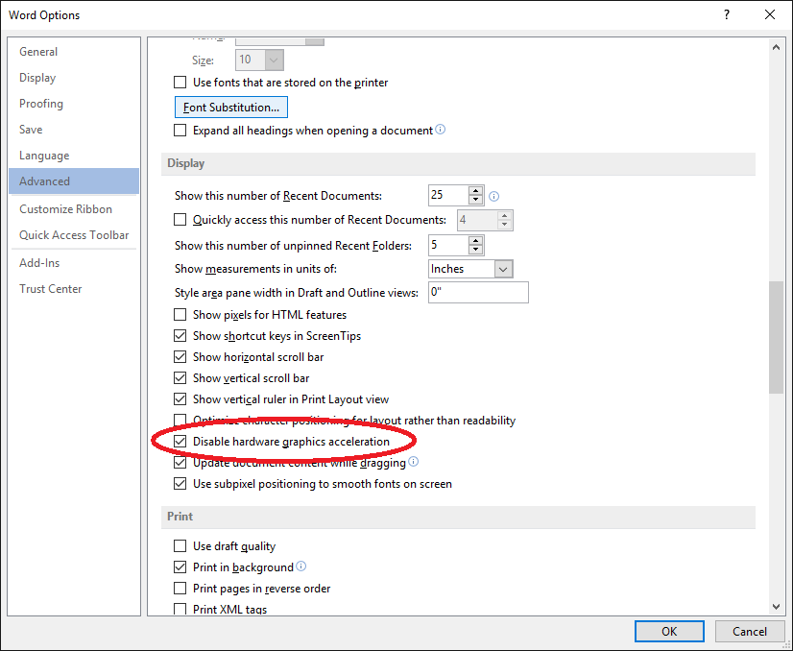
Task: Close the Word Options dialog with X
Action: (x=770, y=14)
